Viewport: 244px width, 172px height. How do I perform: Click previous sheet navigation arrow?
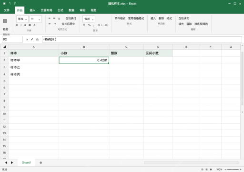(6, 162)
